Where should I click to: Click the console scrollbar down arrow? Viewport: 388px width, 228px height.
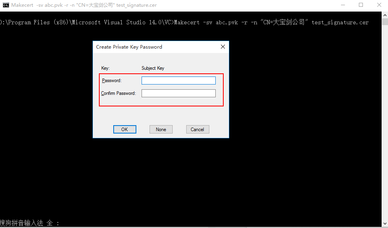click(x=385, y=224)
